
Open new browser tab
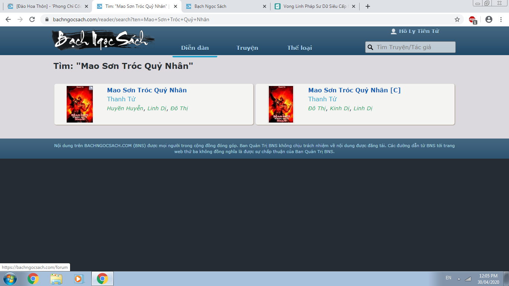368,6
